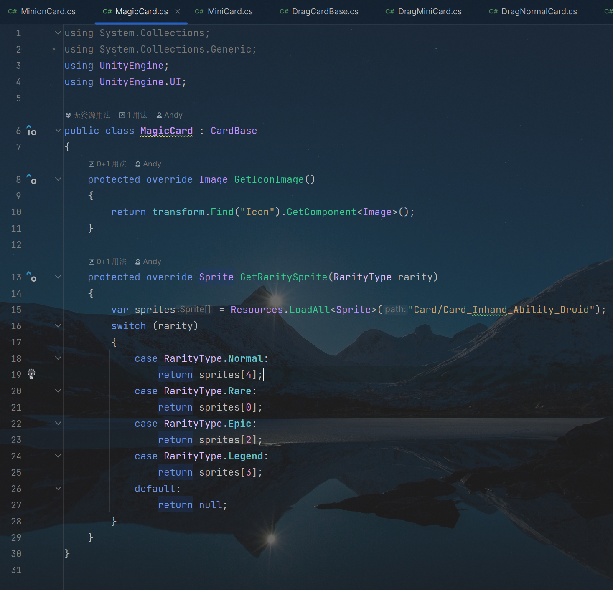This screenshot has height=590, width=613.
Task: Click the override gutter icon for GetRaritySprite
Action: (31, 277)
